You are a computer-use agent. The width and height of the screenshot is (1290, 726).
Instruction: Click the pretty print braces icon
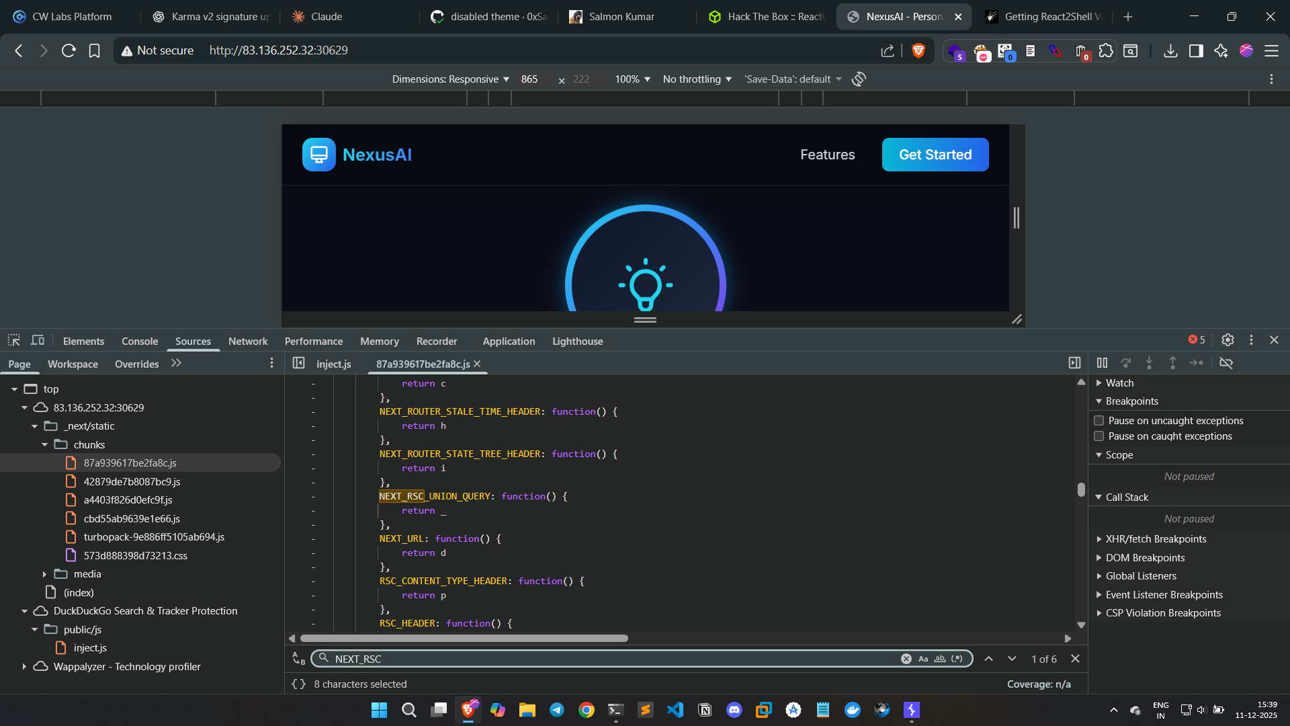point(299,684)
